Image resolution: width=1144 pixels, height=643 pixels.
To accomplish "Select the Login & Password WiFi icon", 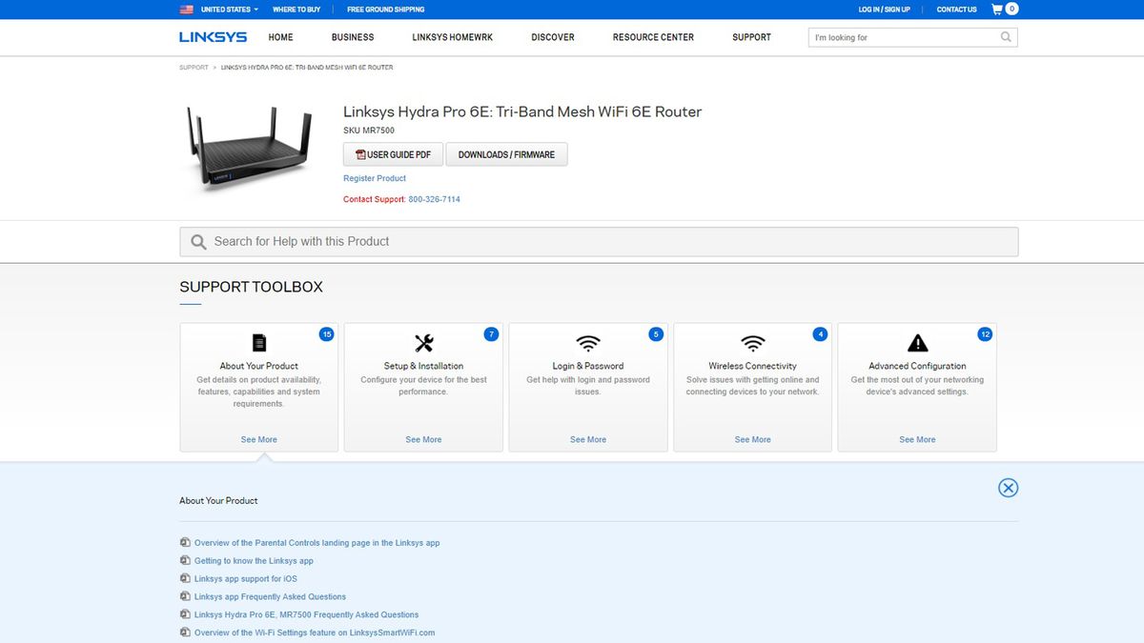I will tap(587, 343).
